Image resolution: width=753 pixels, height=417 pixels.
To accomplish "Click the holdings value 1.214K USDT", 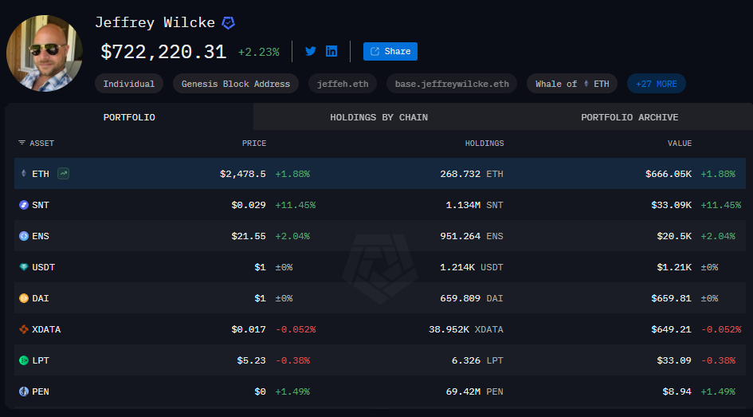I will click(472, 267).
